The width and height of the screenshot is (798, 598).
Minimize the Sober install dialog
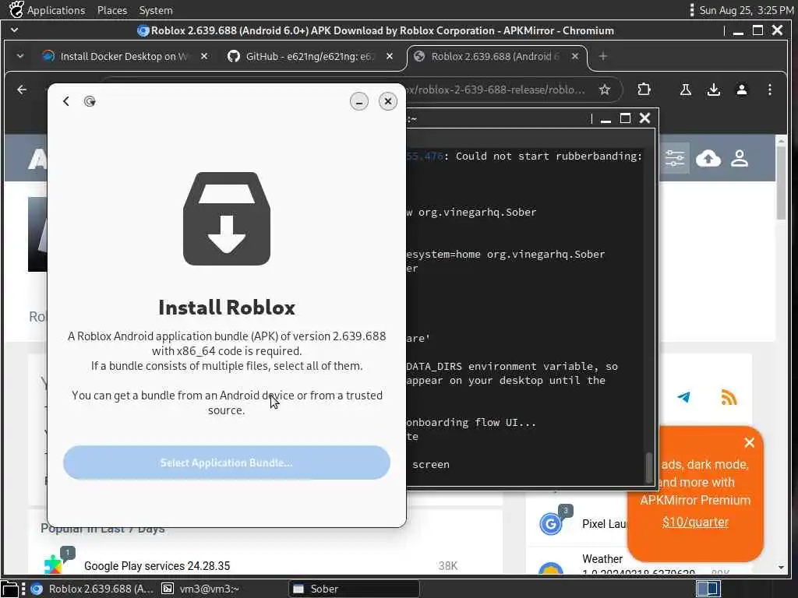click(358, 101)
